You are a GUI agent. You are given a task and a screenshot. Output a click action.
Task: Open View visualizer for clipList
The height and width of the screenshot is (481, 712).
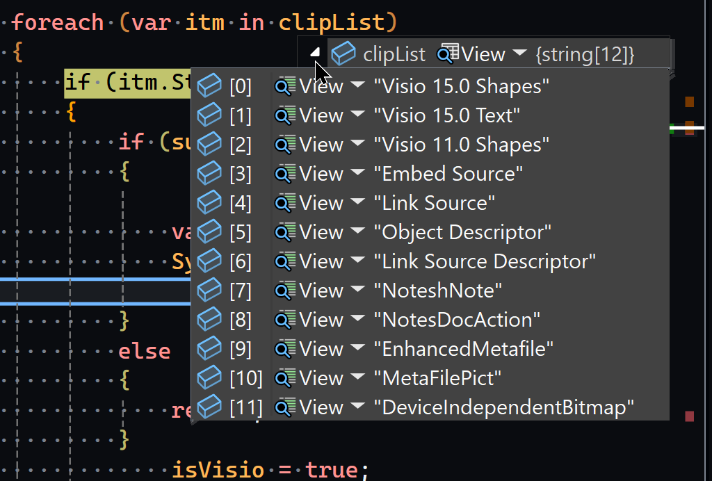[x=473, y=54]
